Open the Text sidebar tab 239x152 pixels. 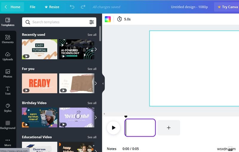pyautogui.click(x=8, y=91)
